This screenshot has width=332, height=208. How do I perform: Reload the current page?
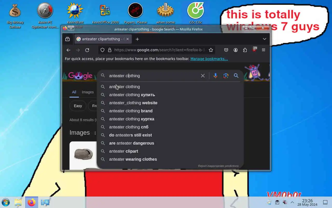(x=87, y=50)
